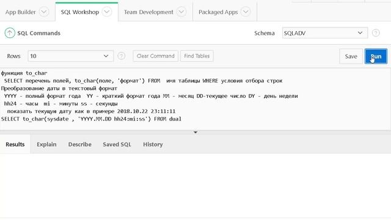
Task: Click the help icon next to Schema
Action: (x=376, y=33)
